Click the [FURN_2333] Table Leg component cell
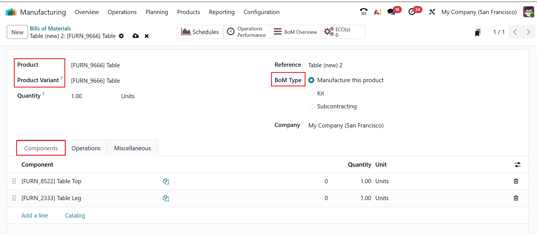 [x=51, y=198]
